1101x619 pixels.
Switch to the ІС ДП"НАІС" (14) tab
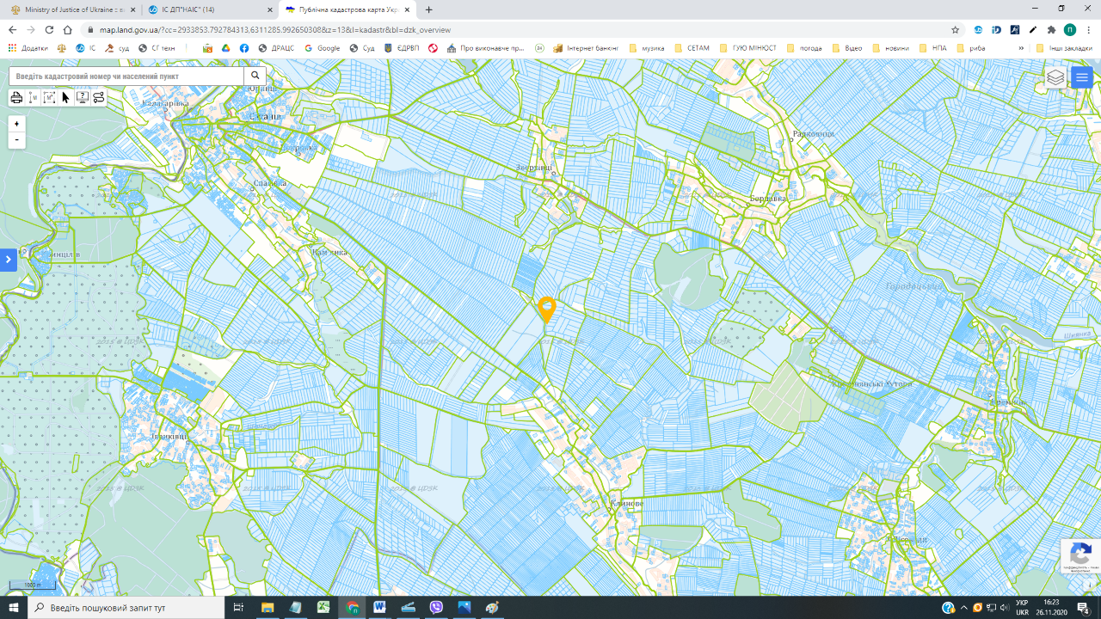206,9
